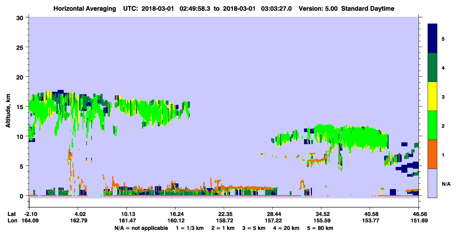Click the colorbar label '1'
The width and height of the screenshot is (465, 238).
coord(443,155)
